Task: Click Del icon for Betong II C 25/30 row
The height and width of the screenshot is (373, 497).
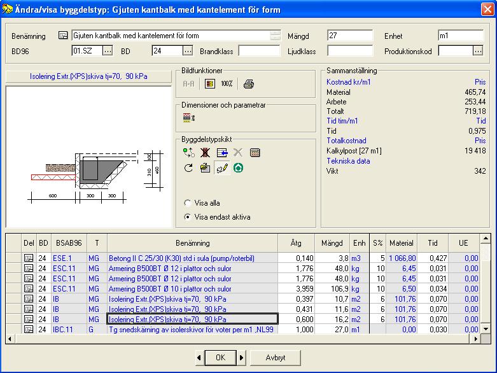Action: (29, 258)
